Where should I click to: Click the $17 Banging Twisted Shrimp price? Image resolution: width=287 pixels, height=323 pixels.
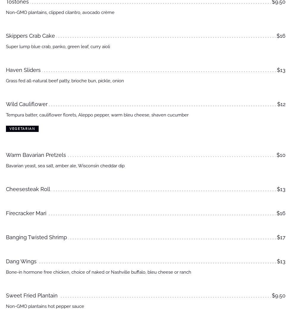click(281, 237)
